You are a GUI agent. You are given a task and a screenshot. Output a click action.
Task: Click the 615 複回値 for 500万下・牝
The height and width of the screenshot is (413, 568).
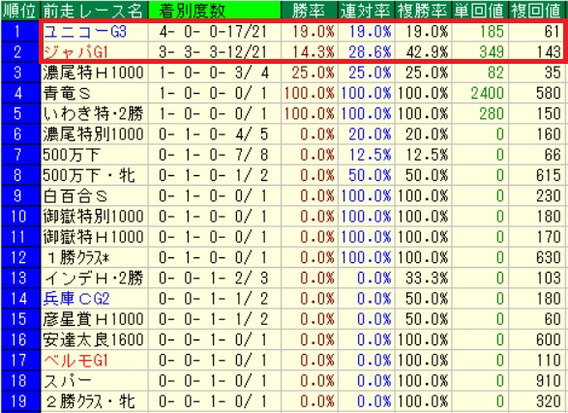pos(549,176)
